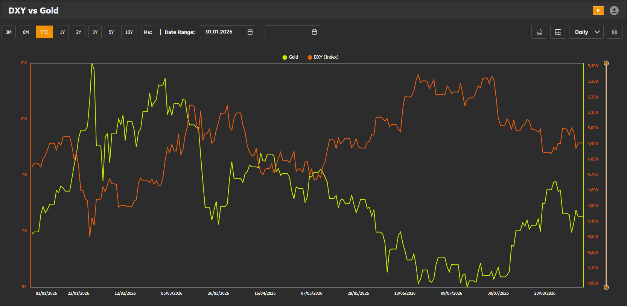The image size is (627, 306).
Task: Grab the bottom handle of vertical range slider
Action: (606, 287)
